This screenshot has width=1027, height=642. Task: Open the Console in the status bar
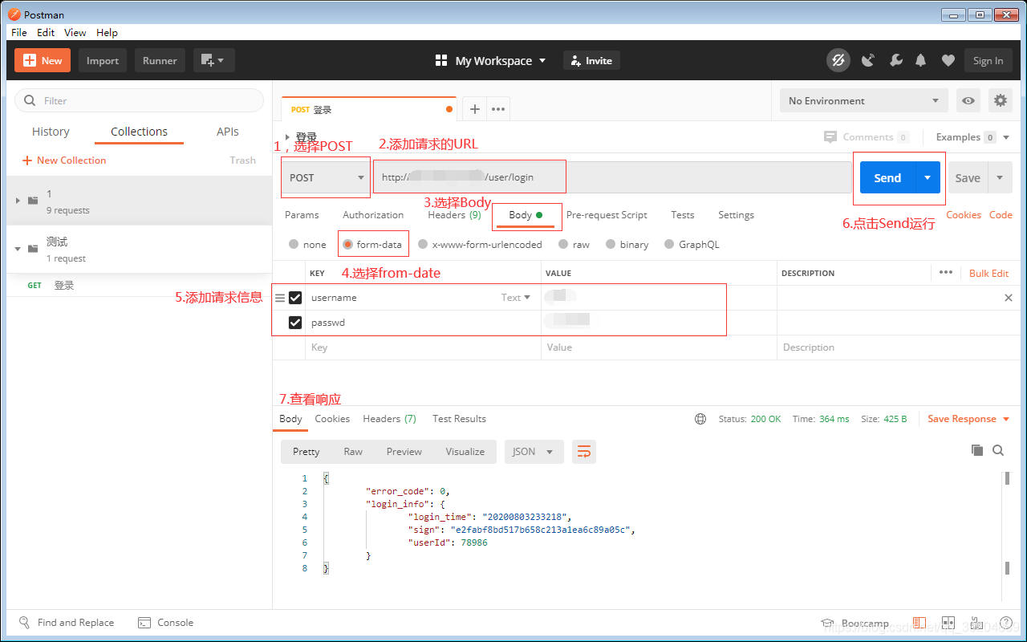click(x=166, y=622)
